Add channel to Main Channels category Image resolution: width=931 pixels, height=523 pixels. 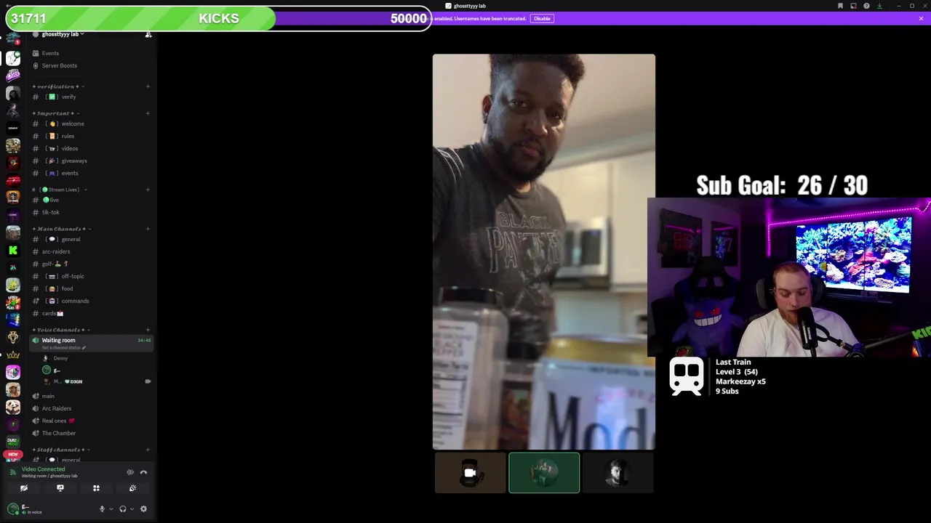[x=148, y=229]
